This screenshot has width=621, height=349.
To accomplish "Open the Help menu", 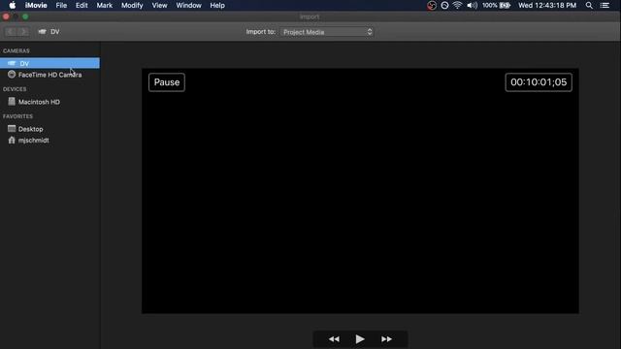I will tap(217, 6).
